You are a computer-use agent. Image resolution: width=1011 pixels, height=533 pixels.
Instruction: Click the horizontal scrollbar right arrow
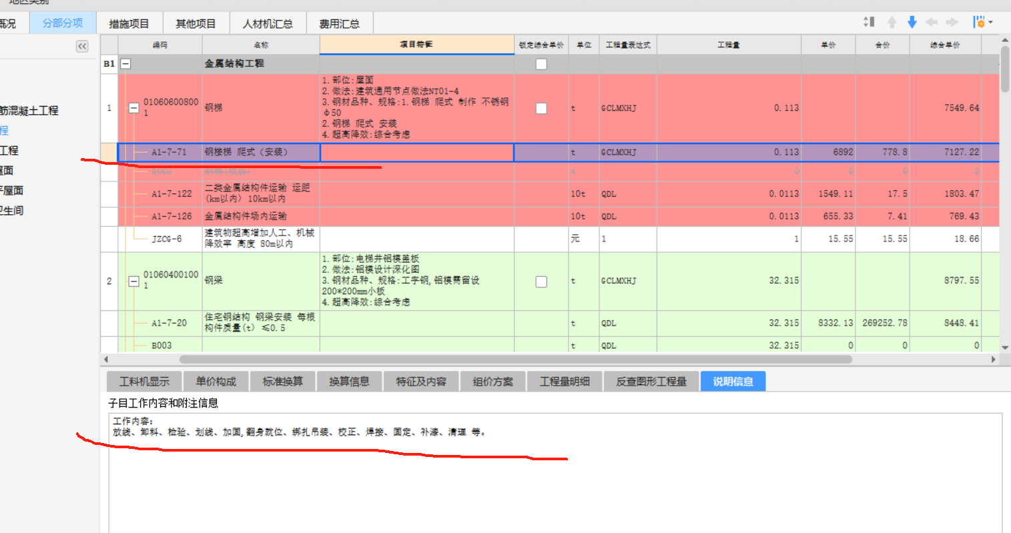pos(994,360)
